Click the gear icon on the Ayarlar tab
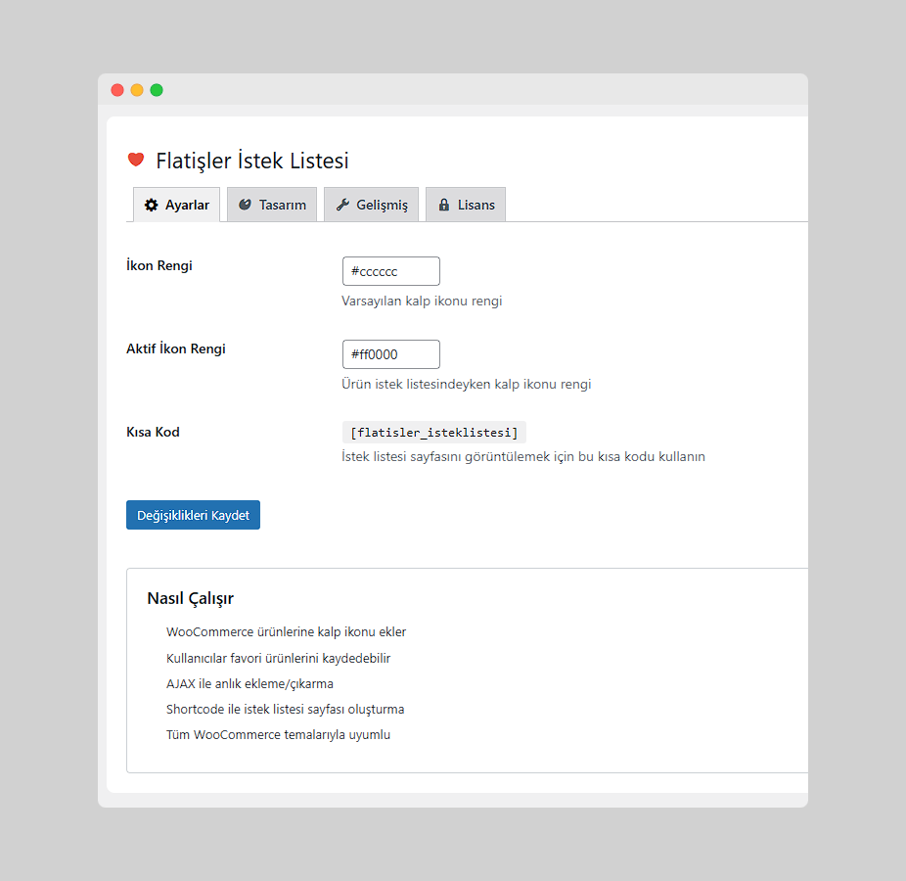Viewport: 906px width, 881px height. click(x=151, y=204)
